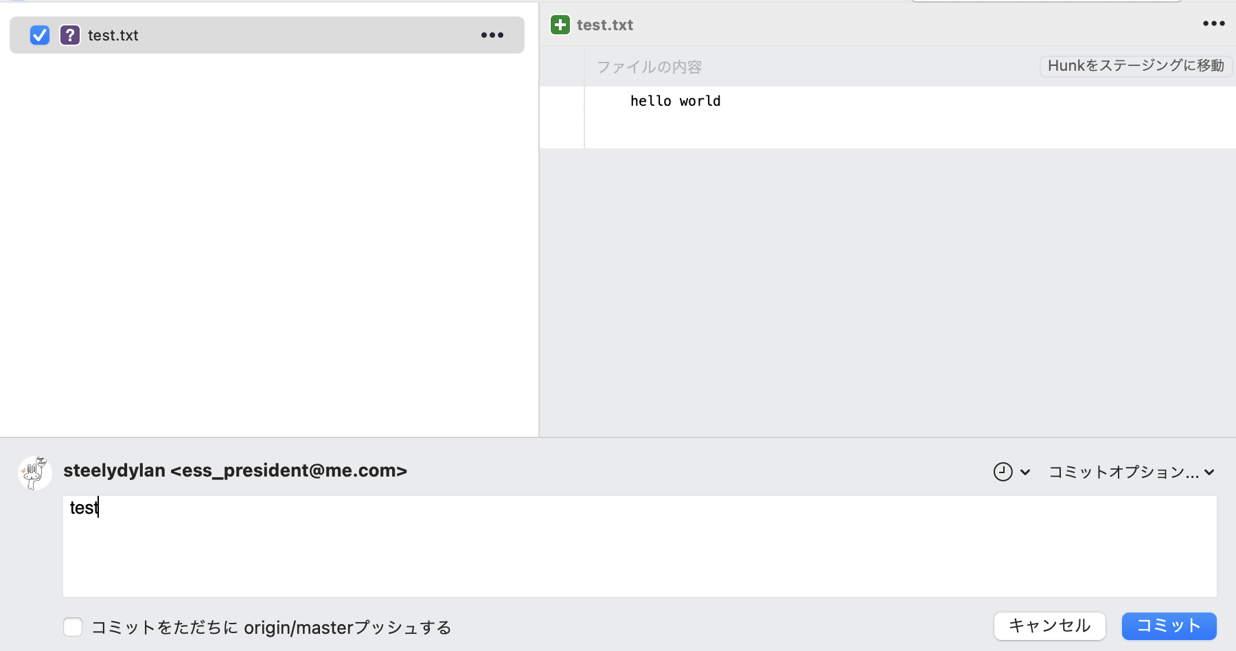Click the ファイルの内容 hunk header
1236x651 pixels.
650,66
